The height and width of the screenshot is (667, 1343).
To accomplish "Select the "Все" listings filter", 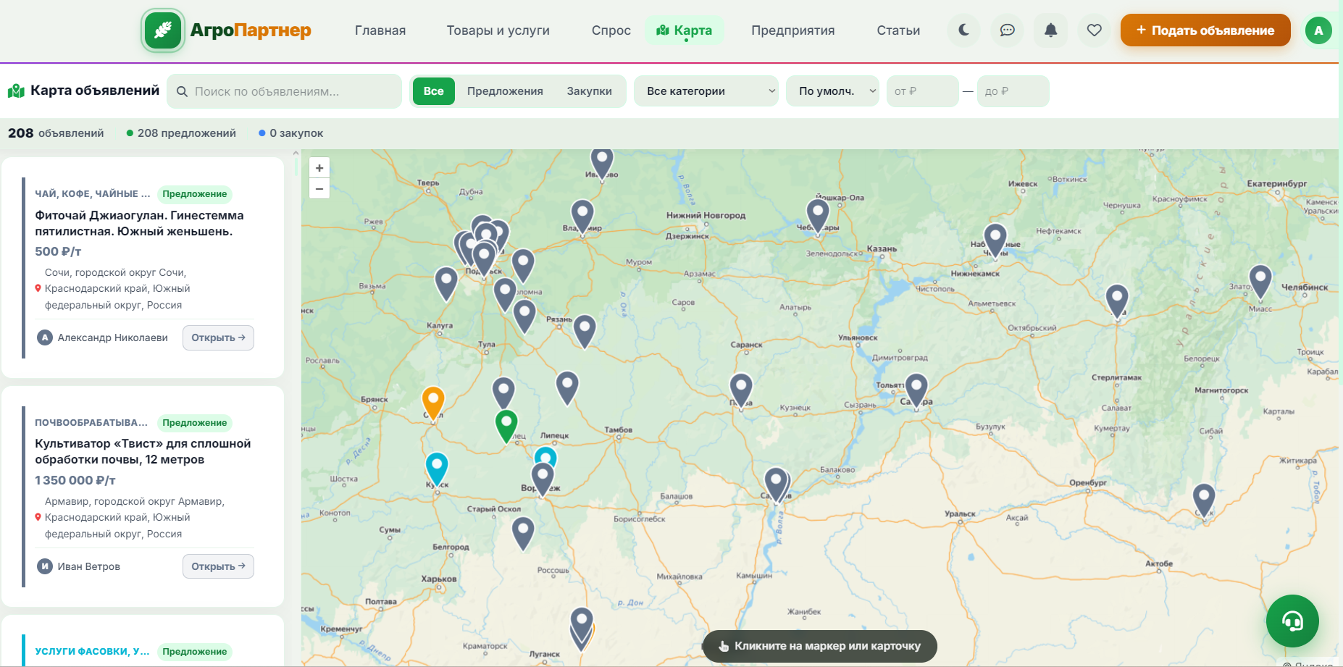I will tap(434, 91).
